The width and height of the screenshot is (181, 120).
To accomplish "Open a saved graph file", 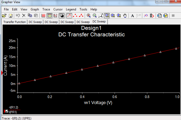I will [x=4, y=16].
